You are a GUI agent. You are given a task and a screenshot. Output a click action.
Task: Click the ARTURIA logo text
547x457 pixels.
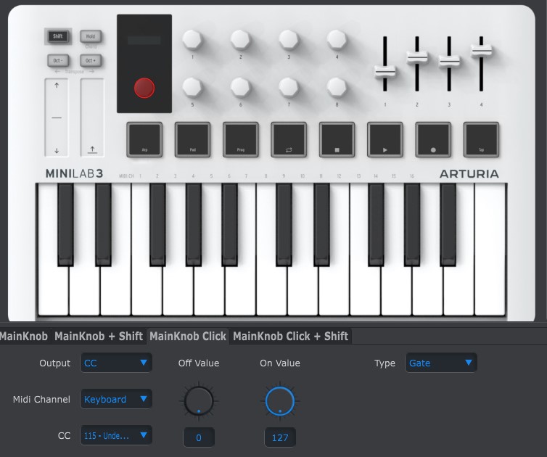click(x=469, y=173)
